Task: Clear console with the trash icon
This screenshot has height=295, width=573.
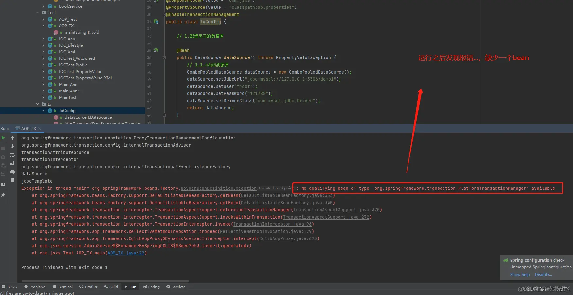Action: pyautogui.click(x=12, y=180)
